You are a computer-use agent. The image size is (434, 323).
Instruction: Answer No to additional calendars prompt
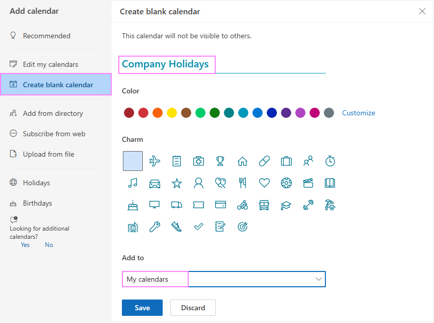(49, 245)
